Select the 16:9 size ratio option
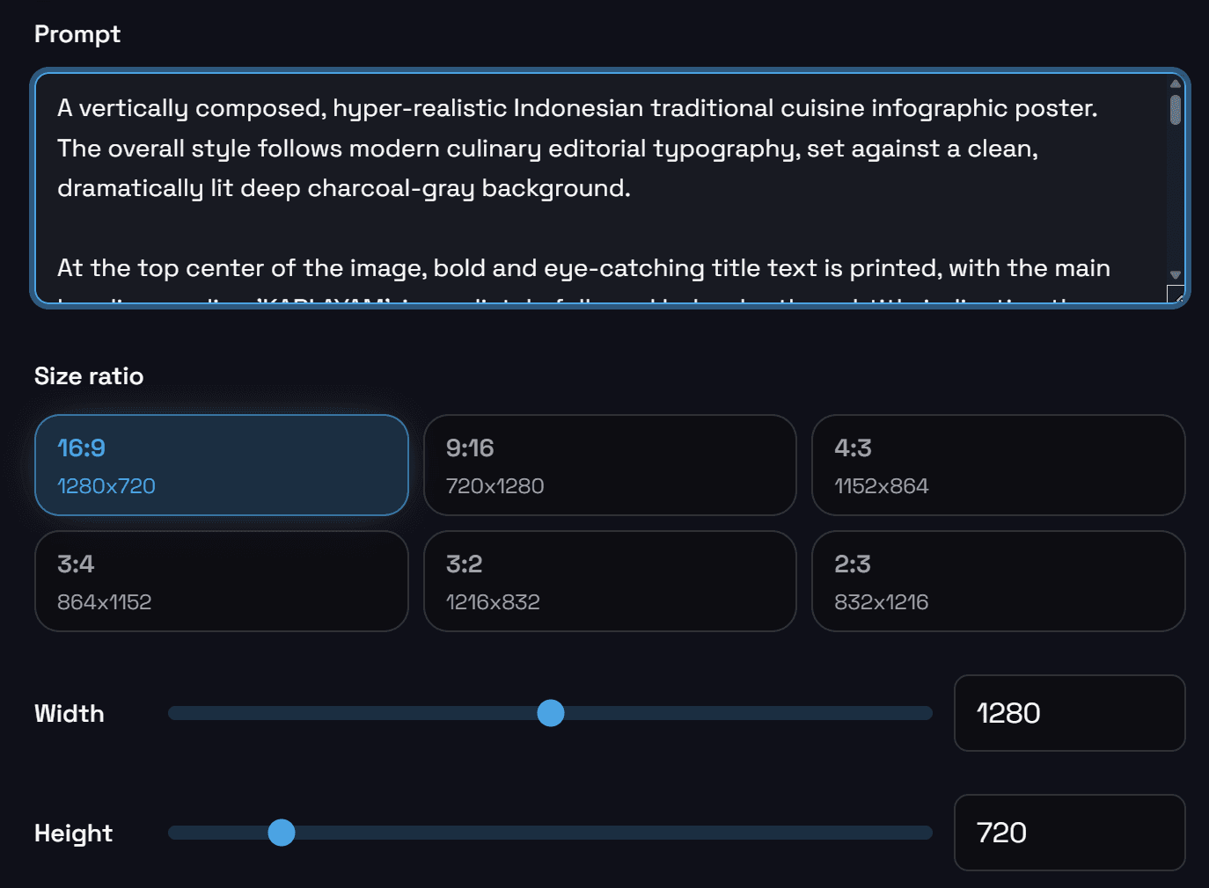Viewport: 1209px width, 888px height. click(x=222, y=465)
